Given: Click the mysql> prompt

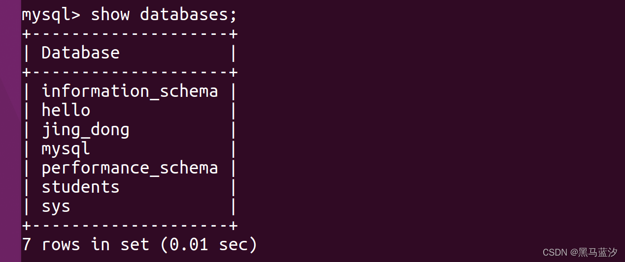Looking at the screenshot, I should 51,15.
